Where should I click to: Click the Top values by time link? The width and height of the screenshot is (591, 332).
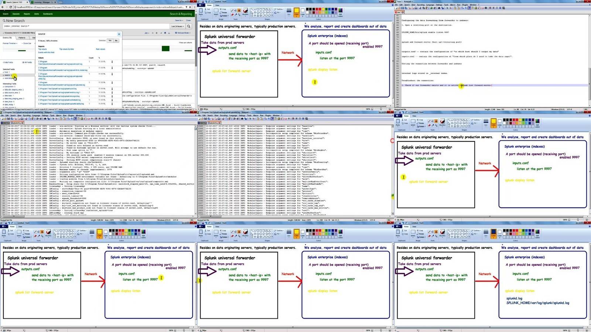[66, 49]
